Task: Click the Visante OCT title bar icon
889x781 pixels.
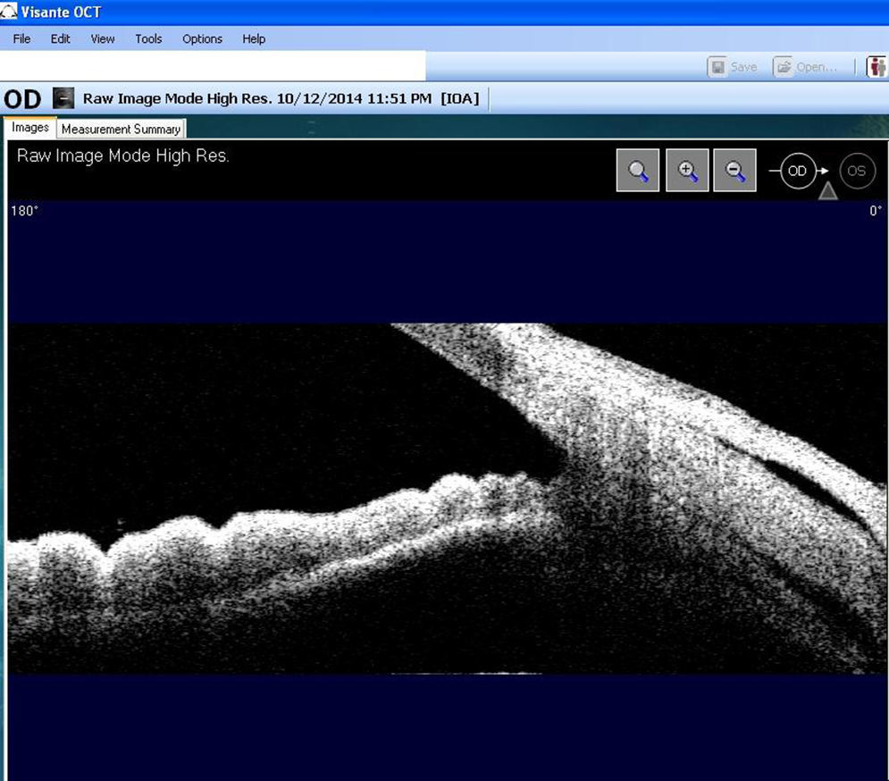Action: pyautogui.click(x=9, y=12)
